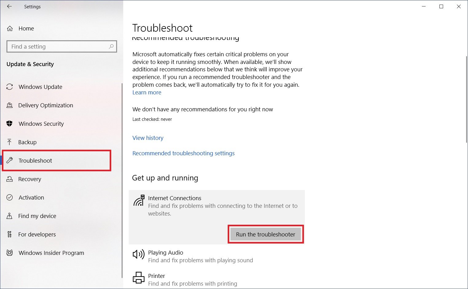Screen dimensions: 468x289
Task: Close the Settings window
Action: 459,6
